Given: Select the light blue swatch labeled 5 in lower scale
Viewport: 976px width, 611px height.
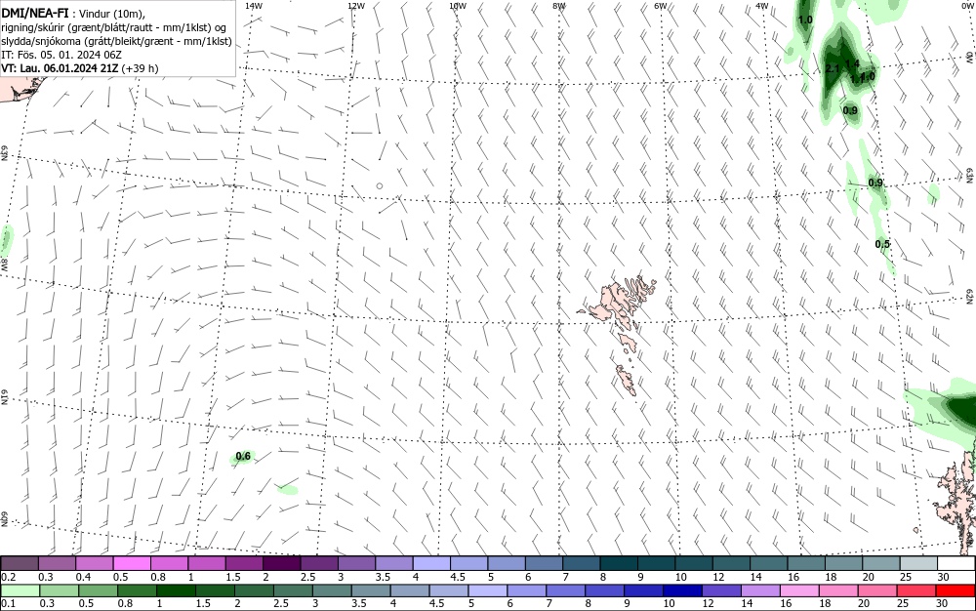Looking at the screenshot, I should (488, 591).
